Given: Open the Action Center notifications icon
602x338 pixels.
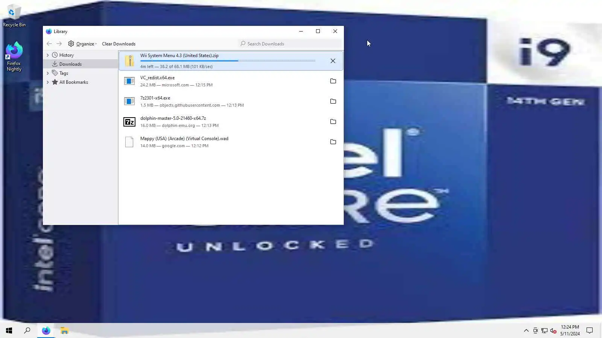Looking at the screenshot, I should 590,330.
